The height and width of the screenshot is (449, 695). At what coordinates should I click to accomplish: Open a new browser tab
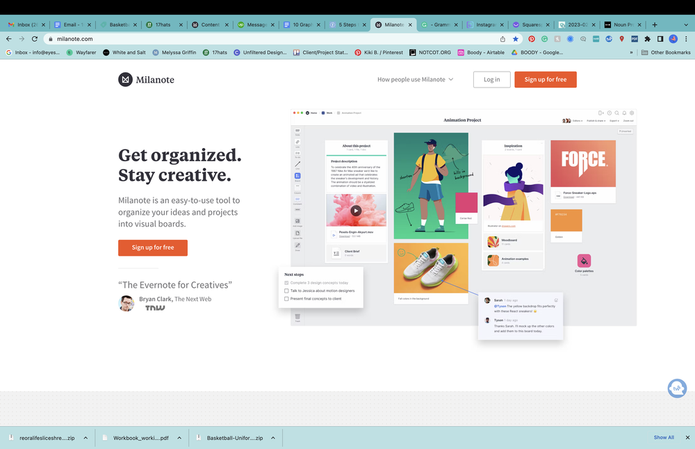click(655, 25)
